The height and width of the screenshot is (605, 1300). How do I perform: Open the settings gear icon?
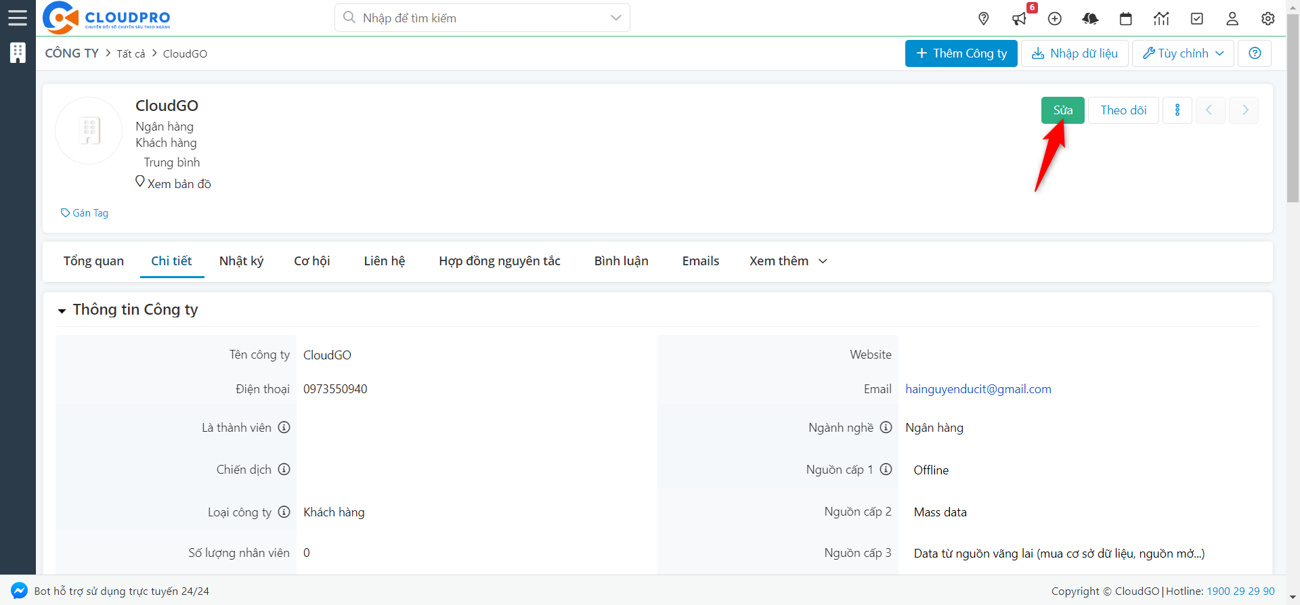tap(1268, 19)
